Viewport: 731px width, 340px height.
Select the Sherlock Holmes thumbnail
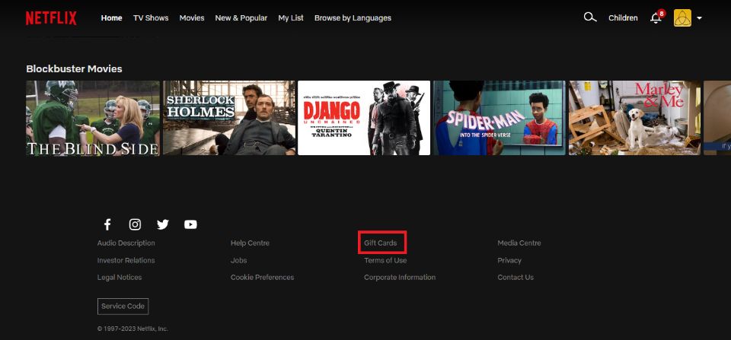coord(229,118)
